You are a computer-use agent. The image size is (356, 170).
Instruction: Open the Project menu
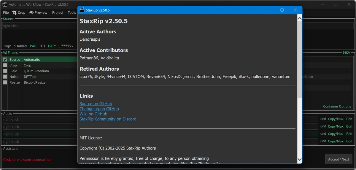point(58,12)
